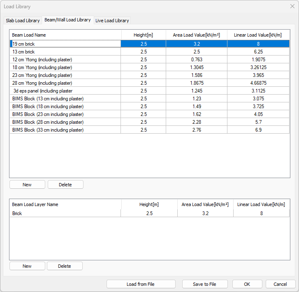Click height cell of 28 cm Ytong
The width and height of the screenshot is (299, 292).
pos(143,83)
